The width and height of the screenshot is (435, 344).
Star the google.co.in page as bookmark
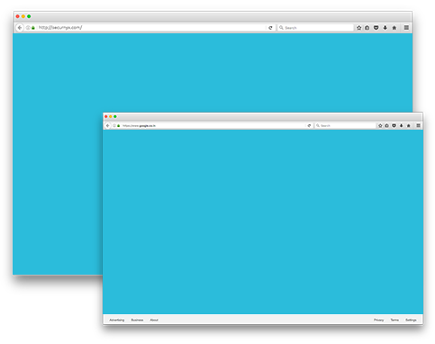(380, 125)
